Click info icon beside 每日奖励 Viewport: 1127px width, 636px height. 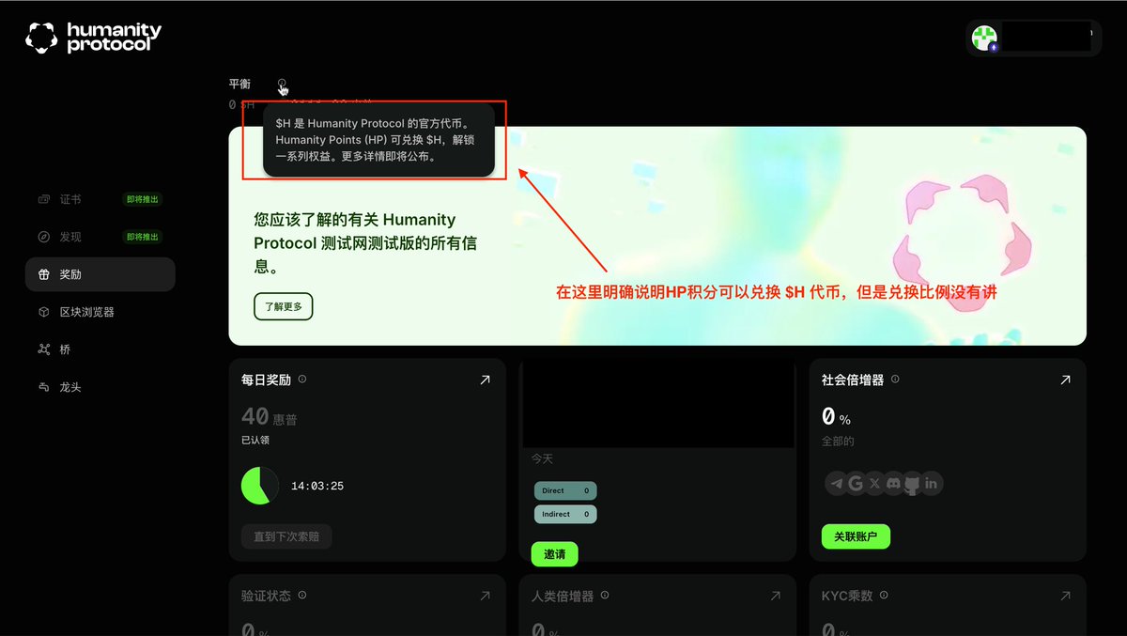pos(302,380)
